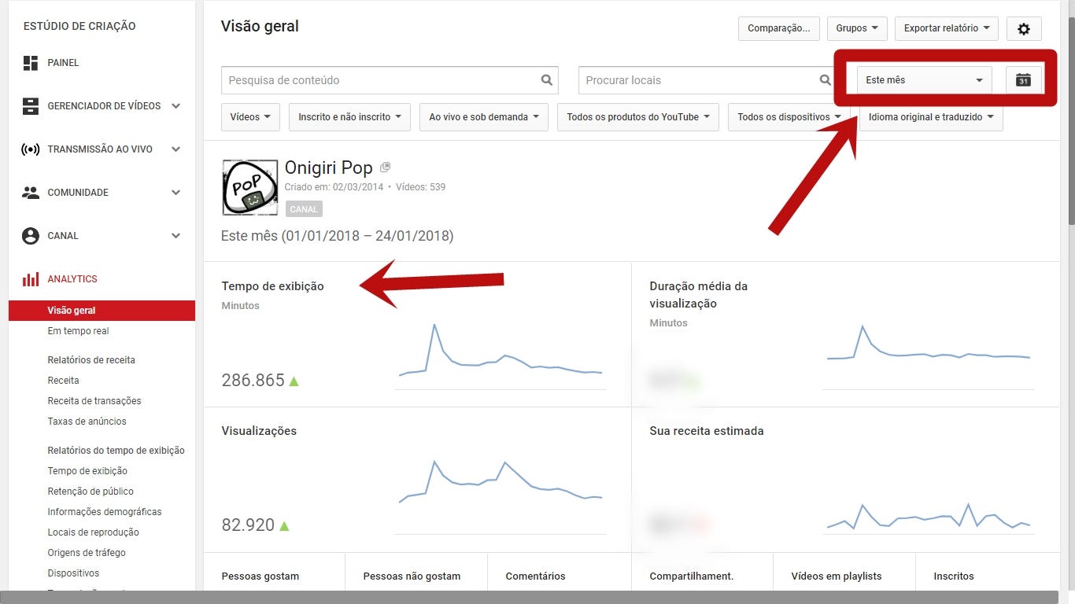Click the locations search magnifier icon
The image size is (1075, 604).
coord(825,80)
